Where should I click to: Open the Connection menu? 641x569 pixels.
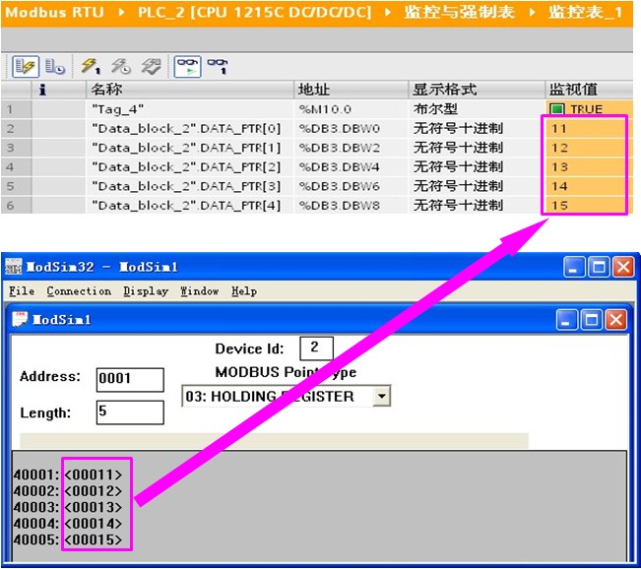coord(79,291)
